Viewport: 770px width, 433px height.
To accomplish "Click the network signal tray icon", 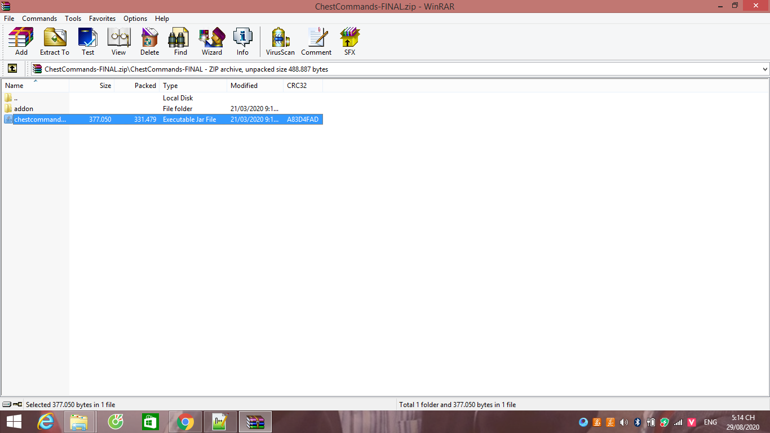I will 678,422.
